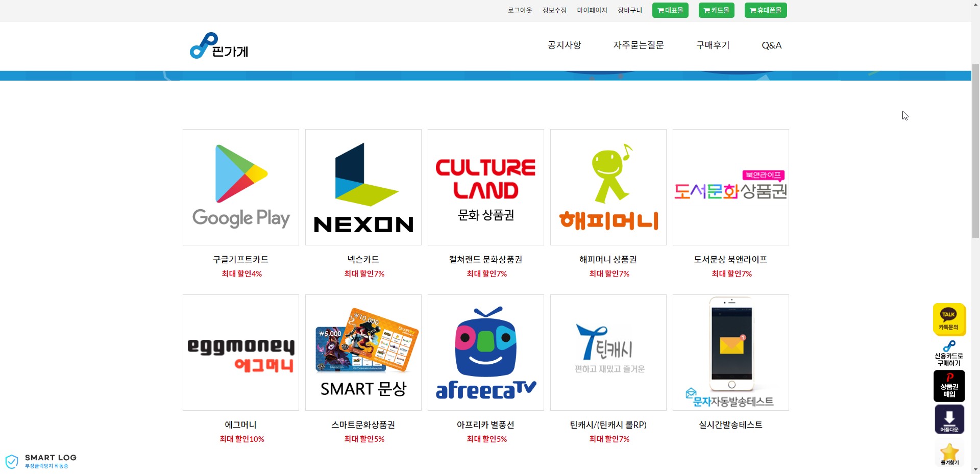Click the 해피머니 상품권 title
The height and width of the screenshot is (474, 980).
coord(608,259)
